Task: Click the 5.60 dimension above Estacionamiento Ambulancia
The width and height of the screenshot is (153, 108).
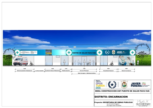Action: pyautogui.click(x=24, y=69)
